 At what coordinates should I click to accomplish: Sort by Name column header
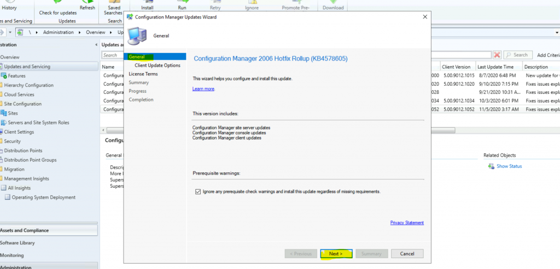point(113,67)
